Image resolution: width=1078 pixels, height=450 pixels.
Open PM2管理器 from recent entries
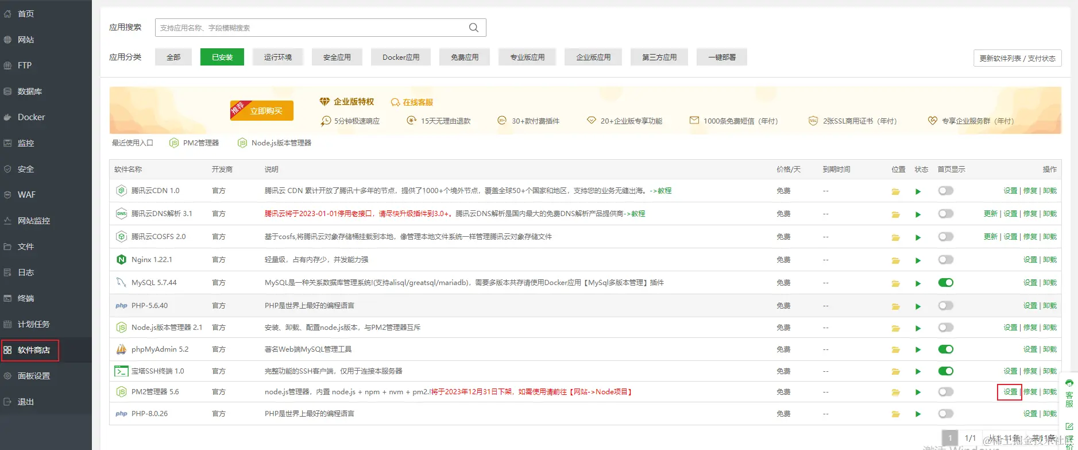[x=194, y=143]
